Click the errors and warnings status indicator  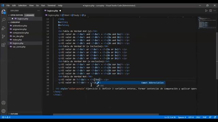(x=6, y=117)
